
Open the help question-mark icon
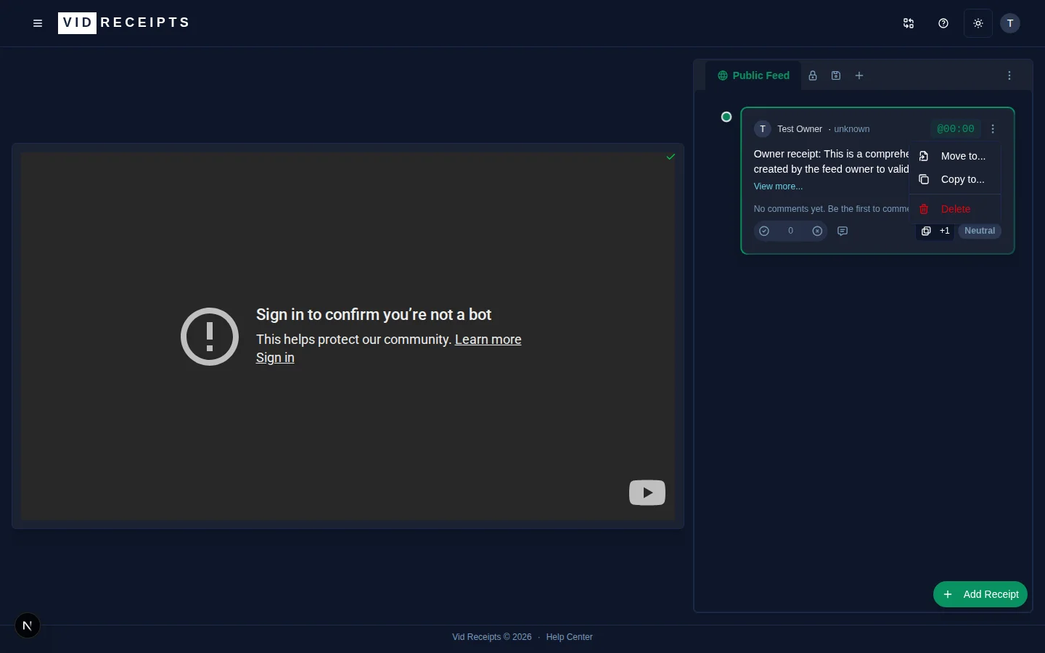tap(943, 23)
